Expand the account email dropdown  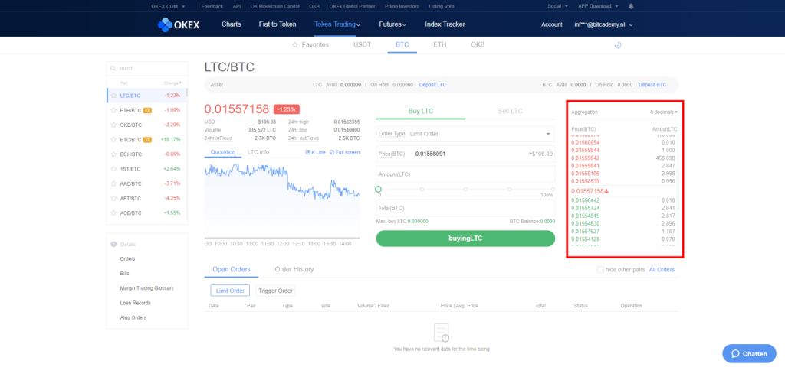click(x=604, y=24)
